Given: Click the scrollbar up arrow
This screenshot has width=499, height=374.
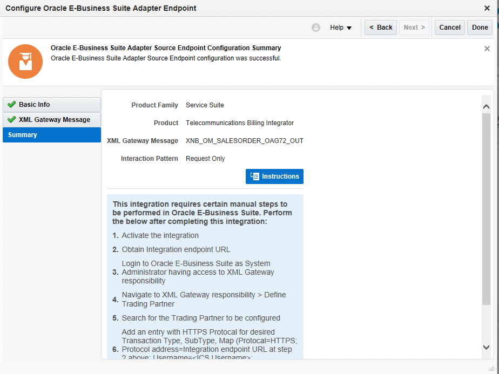Looking at the screenshot, I should [x=486, y=107].
